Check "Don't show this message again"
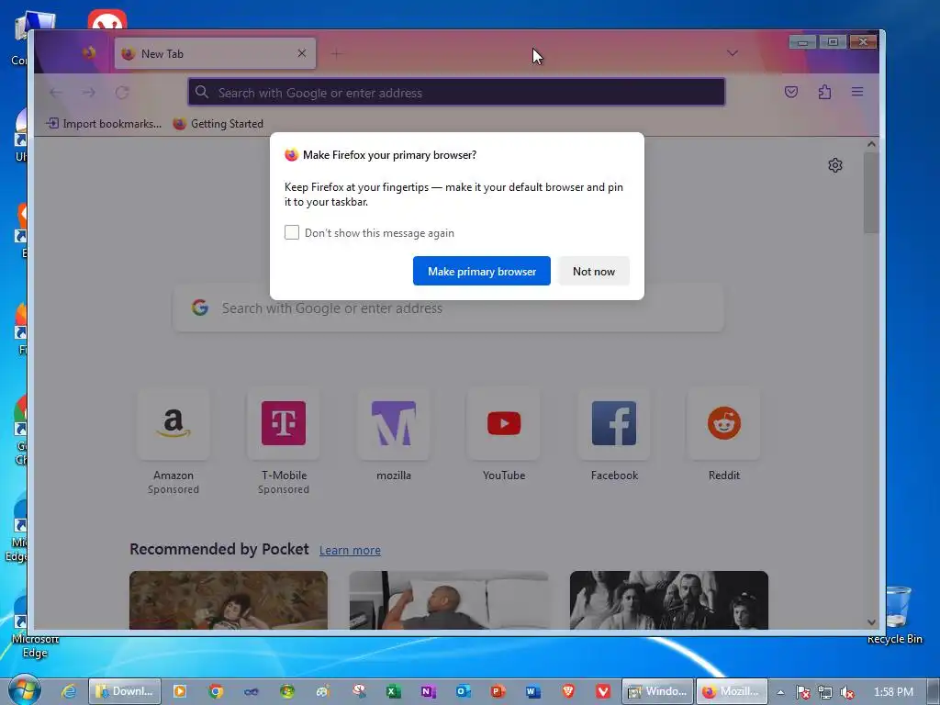Image resolution: width=940 pixels, height=705 pixels. 292,232
